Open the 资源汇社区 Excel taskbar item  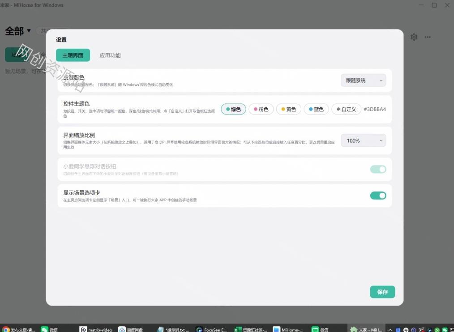click(x=251, y=329)
